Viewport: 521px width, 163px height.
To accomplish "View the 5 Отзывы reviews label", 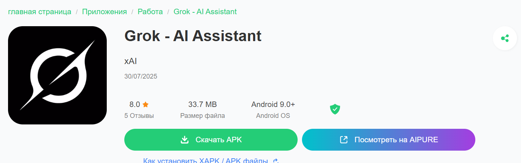I will coord(139,116).
